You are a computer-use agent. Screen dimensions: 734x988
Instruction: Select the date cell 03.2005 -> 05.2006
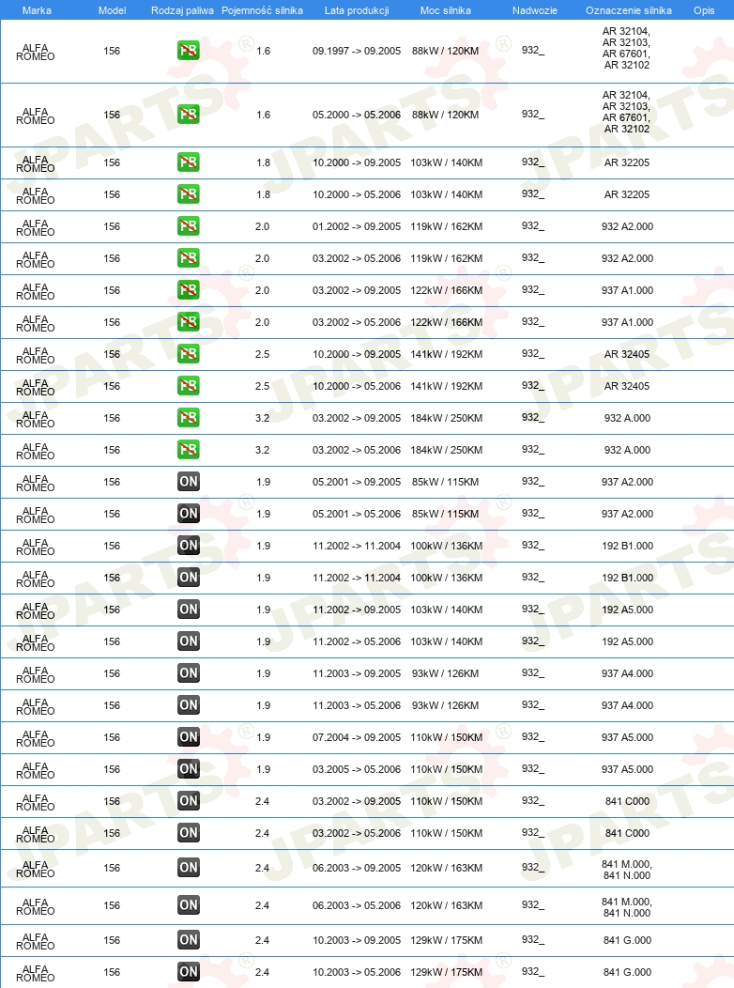(357, 769)
